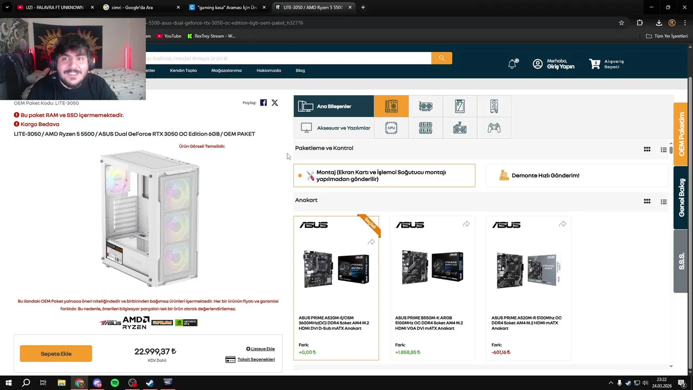Click the white PC case product image
The width and height of the screenshot is (693, 390).
(149, 219)
